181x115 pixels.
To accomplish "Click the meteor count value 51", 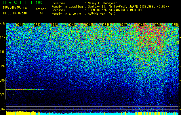I will tap(42, 13).
